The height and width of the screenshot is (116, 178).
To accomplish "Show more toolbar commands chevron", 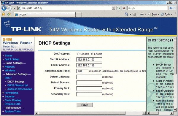I will [175, 13].
